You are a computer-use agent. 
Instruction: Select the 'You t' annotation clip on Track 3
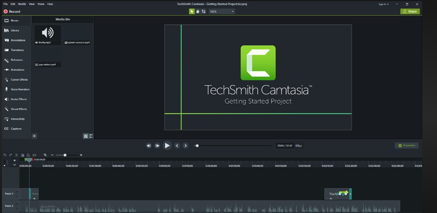[331, 194]
